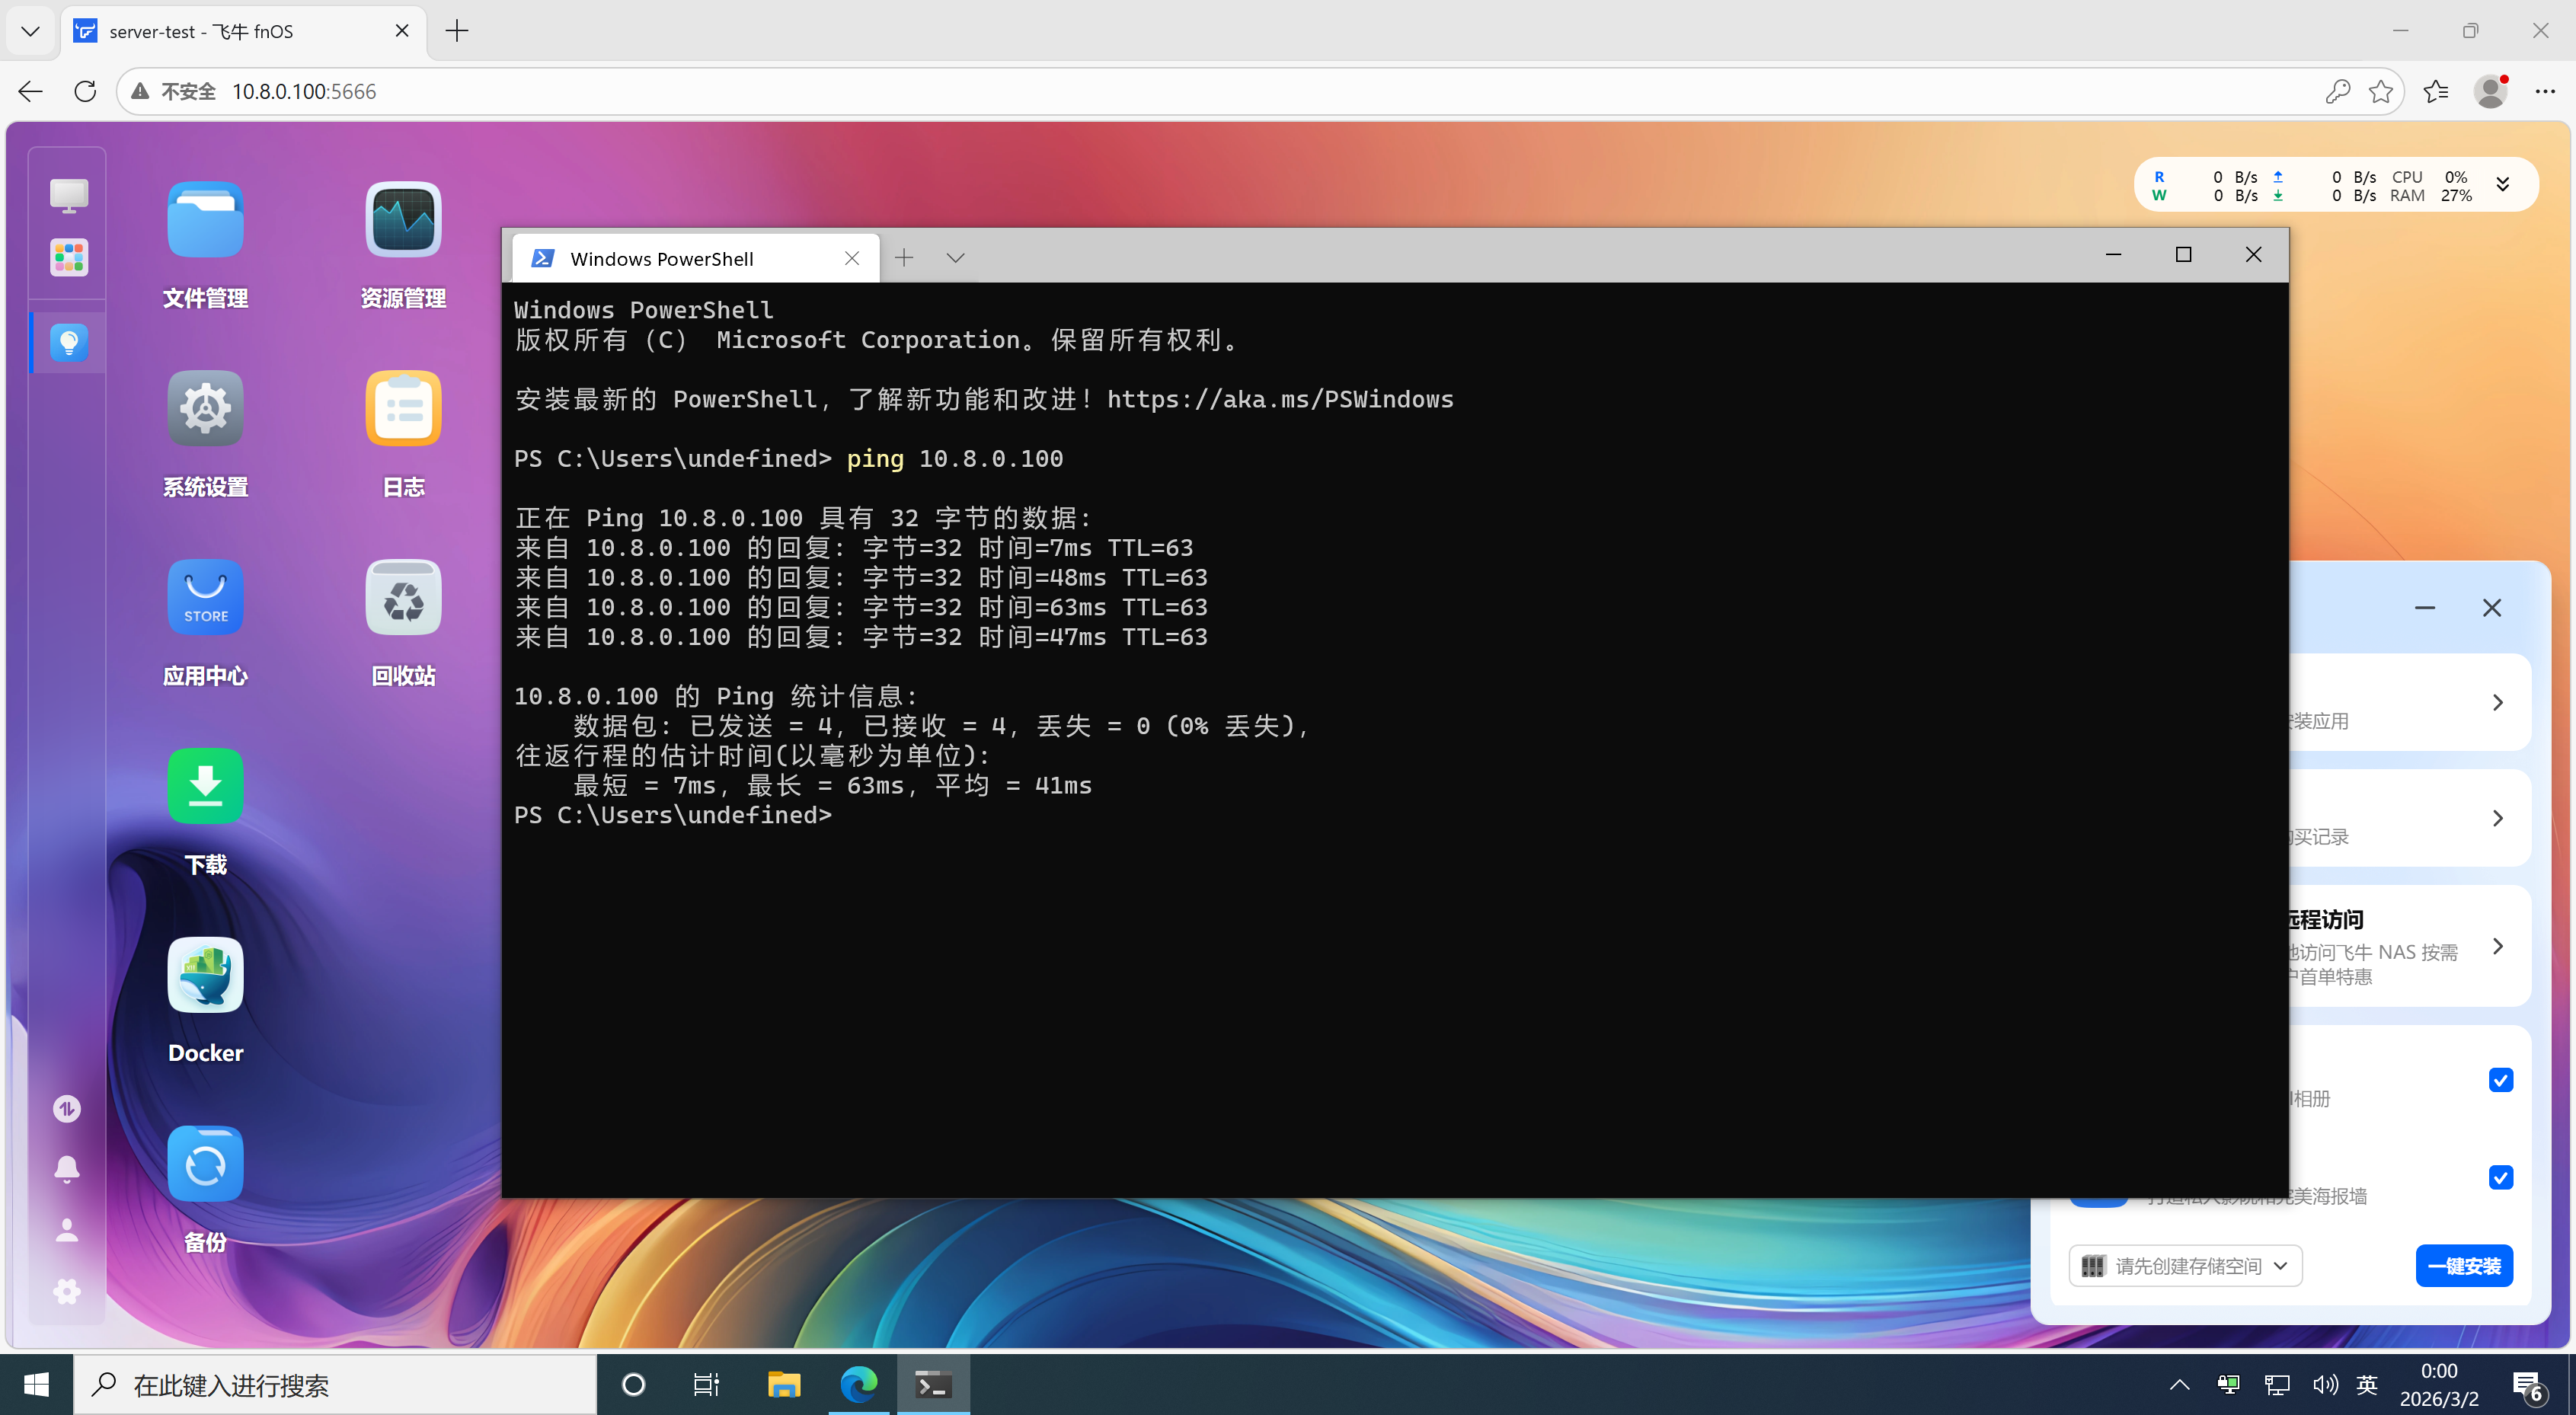Click the notification bell in sidebar

[67, 1168]
